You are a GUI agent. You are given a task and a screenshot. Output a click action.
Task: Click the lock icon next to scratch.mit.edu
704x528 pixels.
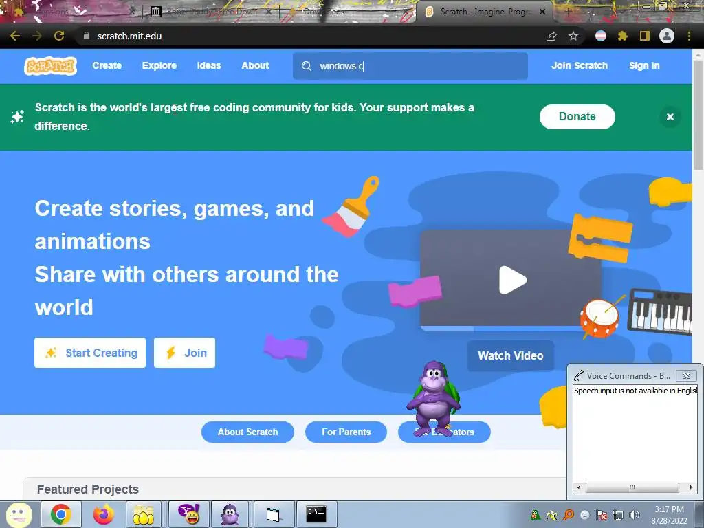(87, 36)
